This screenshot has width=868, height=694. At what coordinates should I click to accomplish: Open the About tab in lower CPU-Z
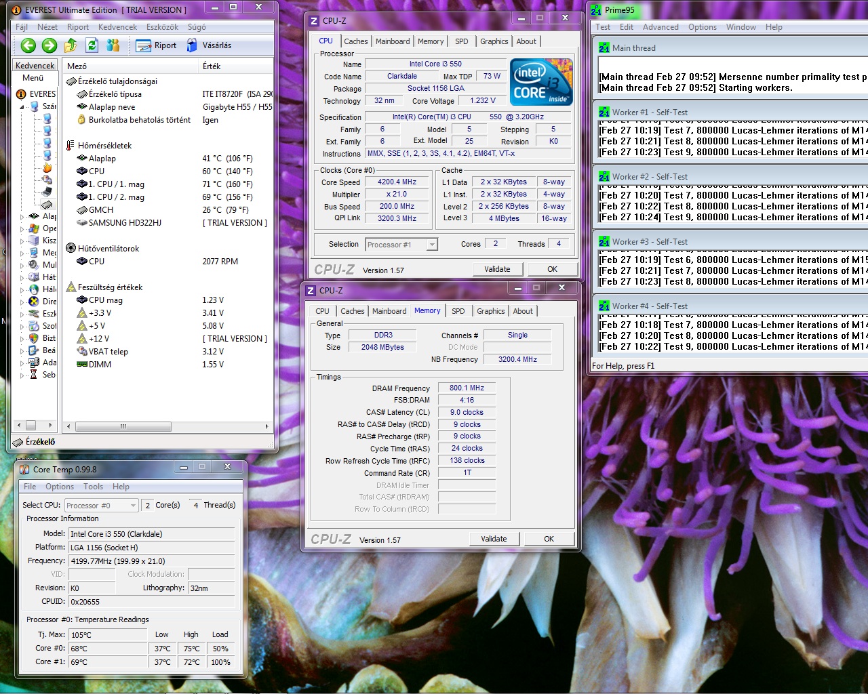pos(523,311)
